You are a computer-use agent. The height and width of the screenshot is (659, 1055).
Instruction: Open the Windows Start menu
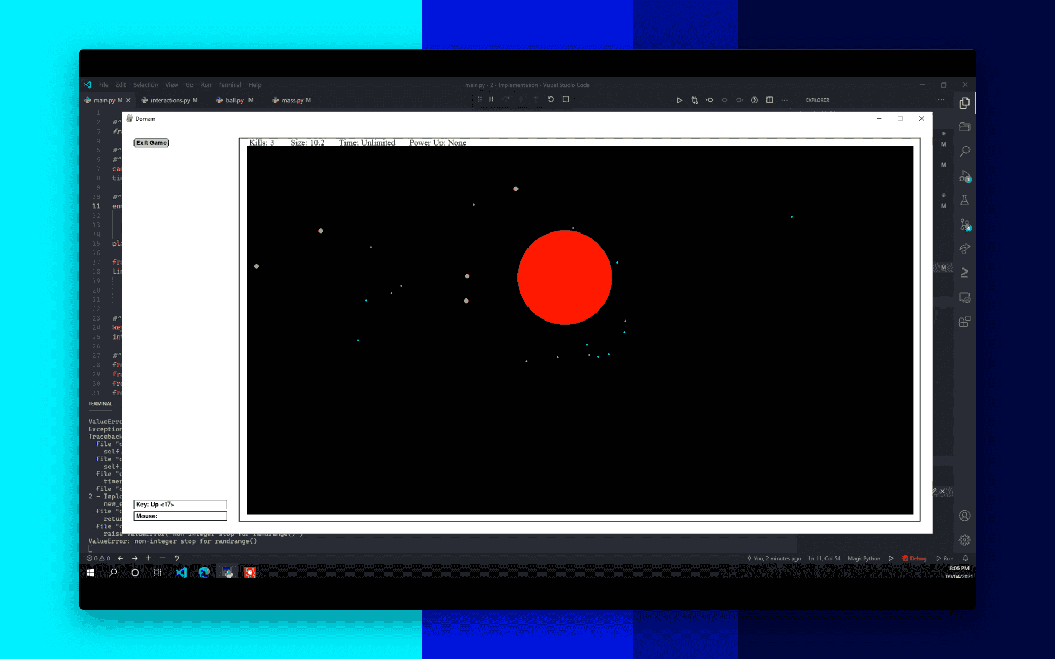(x=90, y=573)
